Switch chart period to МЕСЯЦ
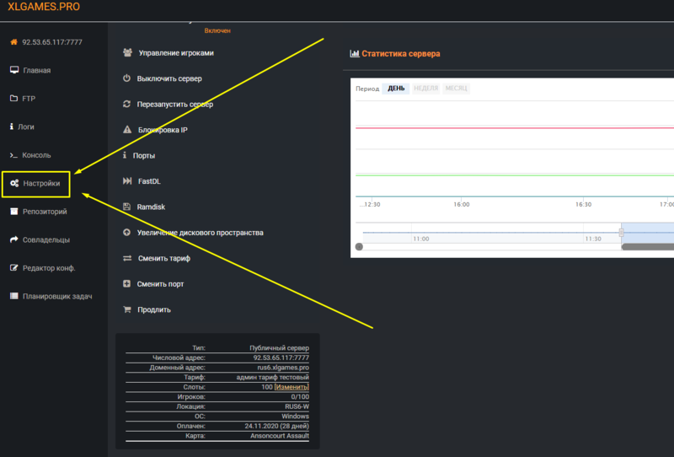Screen dimensions: 674x457 click(456, 89)
